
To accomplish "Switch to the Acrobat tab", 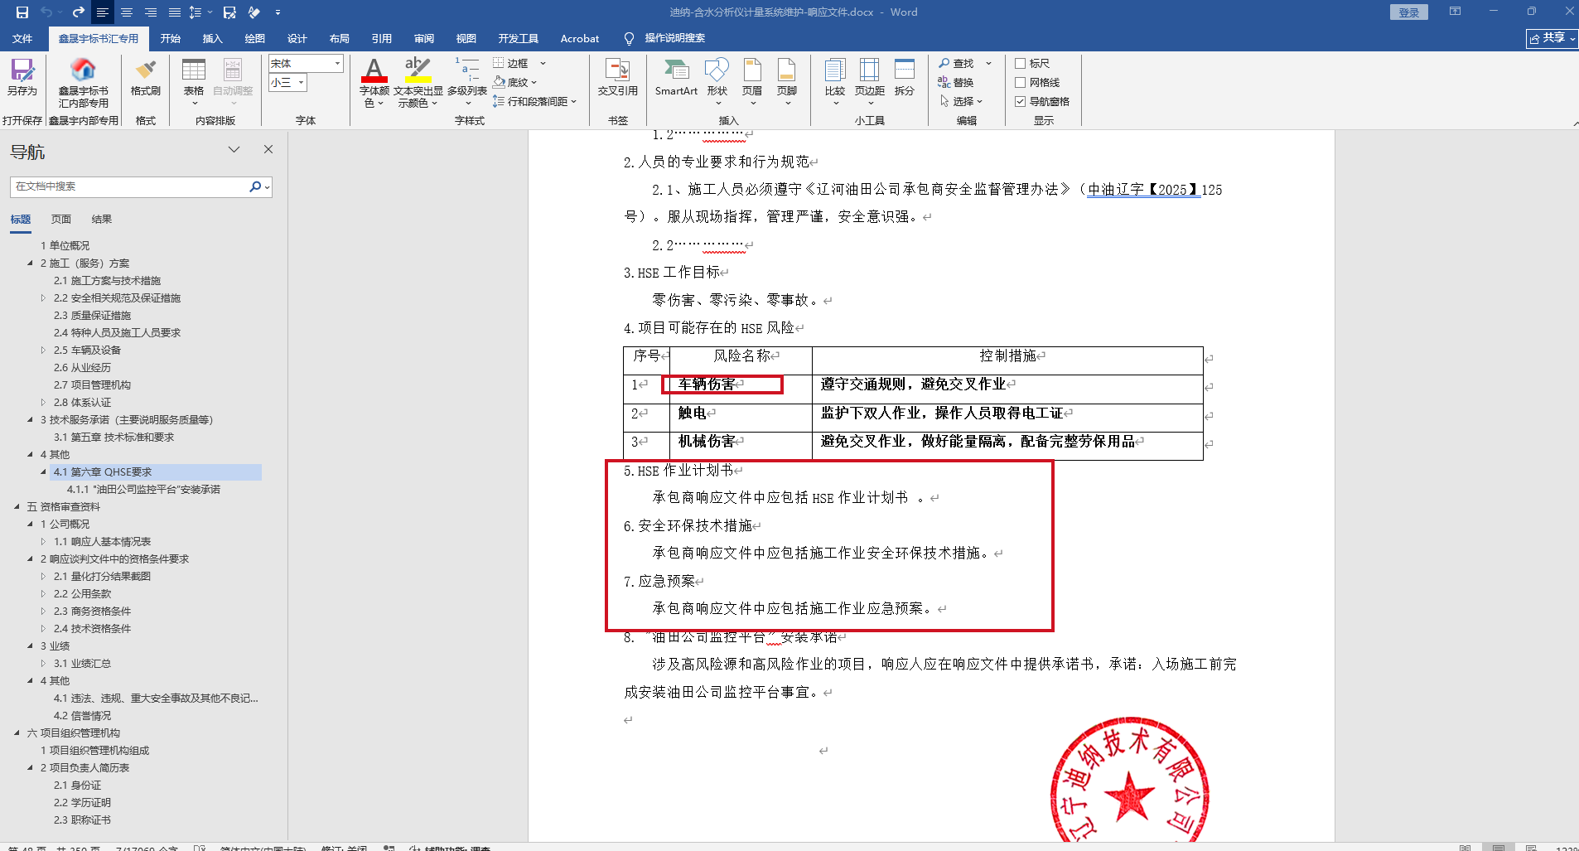I will pos(580,38).
